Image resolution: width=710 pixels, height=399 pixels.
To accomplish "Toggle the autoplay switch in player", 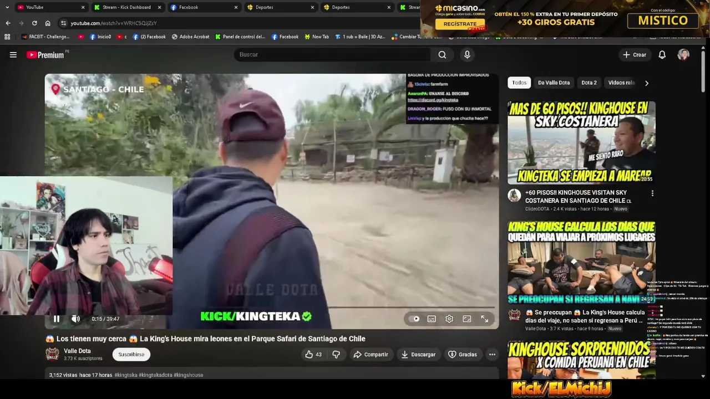I will [414, 319].
